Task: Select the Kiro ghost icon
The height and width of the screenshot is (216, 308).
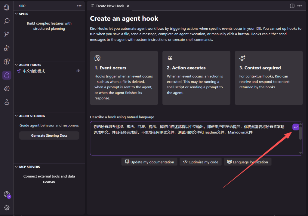Action: (x=7, y=75)
